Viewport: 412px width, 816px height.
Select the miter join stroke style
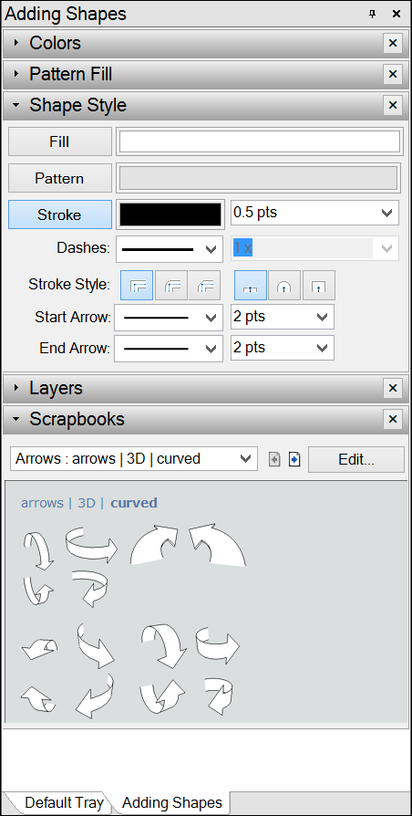[x=137, y=285]
